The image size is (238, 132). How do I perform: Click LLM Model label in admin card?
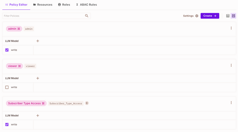[x=12, y=41]
